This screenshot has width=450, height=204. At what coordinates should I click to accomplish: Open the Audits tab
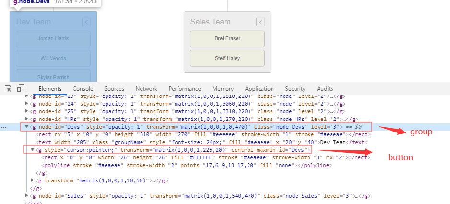click(325, 89)
